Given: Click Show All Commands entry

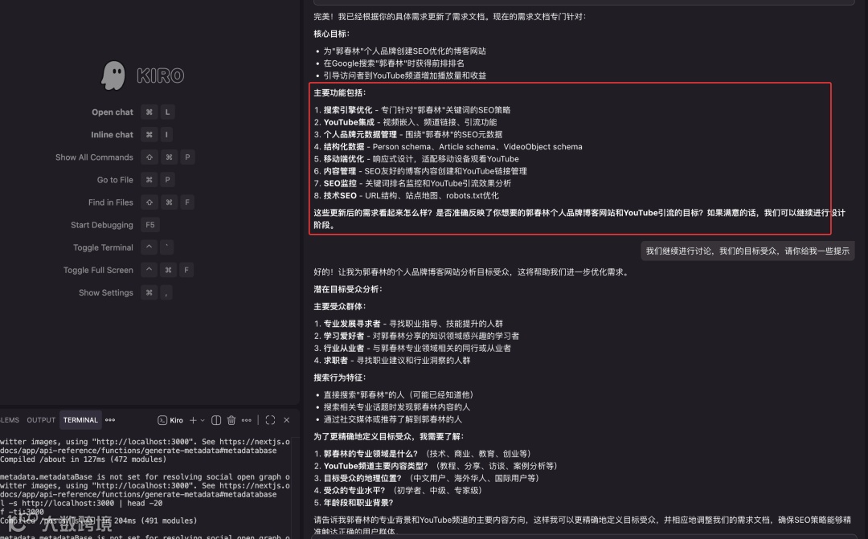Looking at the screenshot, I should pos(94,157).
